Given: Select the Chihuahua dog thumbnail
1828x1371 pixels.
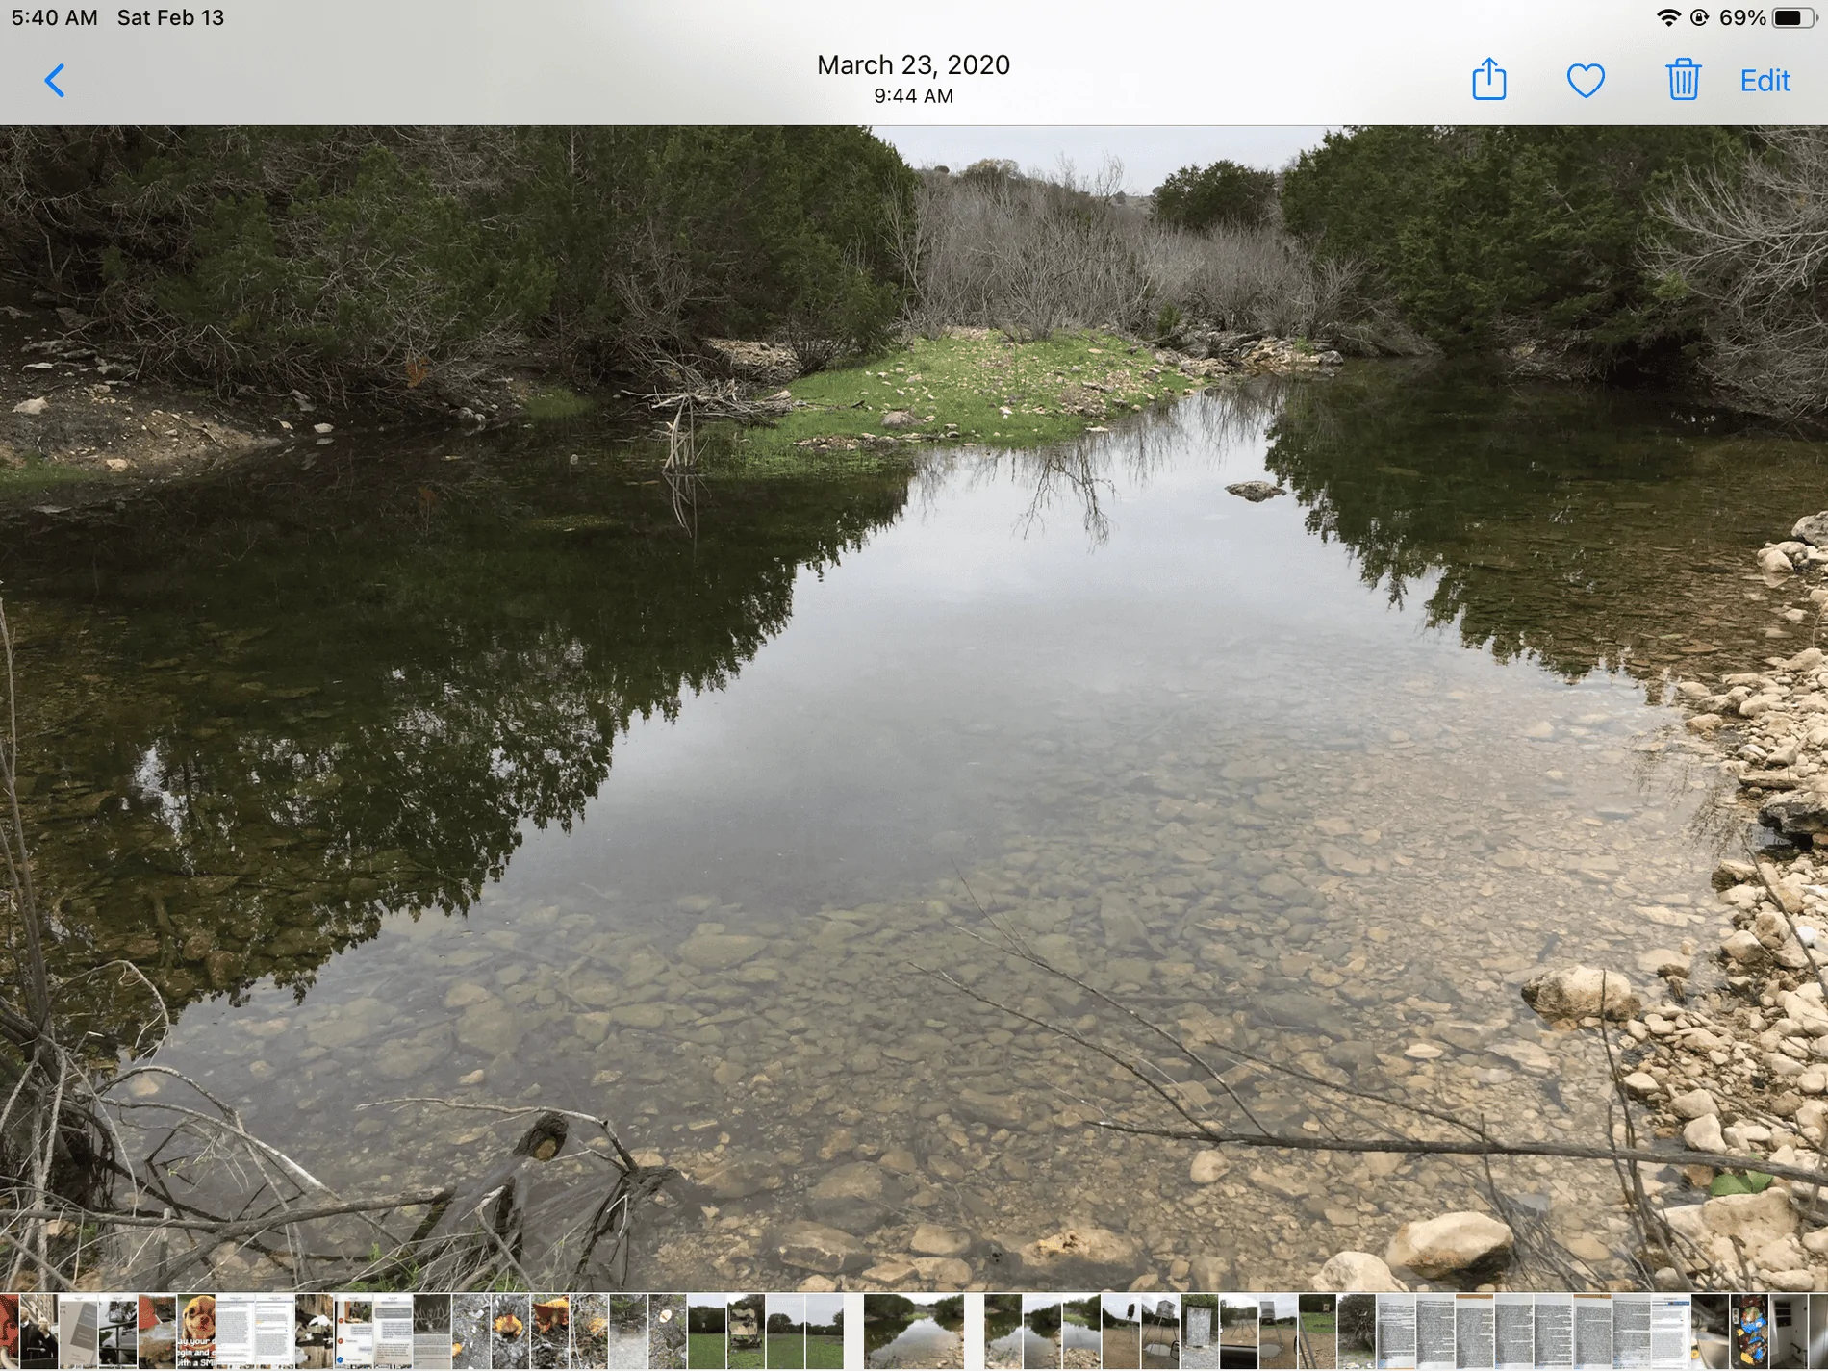Looking at the screenshot, I should [196, 1332].
